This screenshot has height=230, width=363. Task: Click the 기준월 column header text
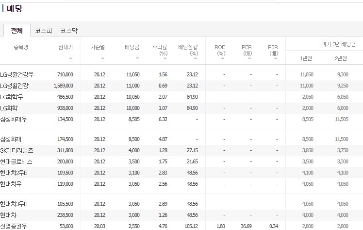coord(98,47)
